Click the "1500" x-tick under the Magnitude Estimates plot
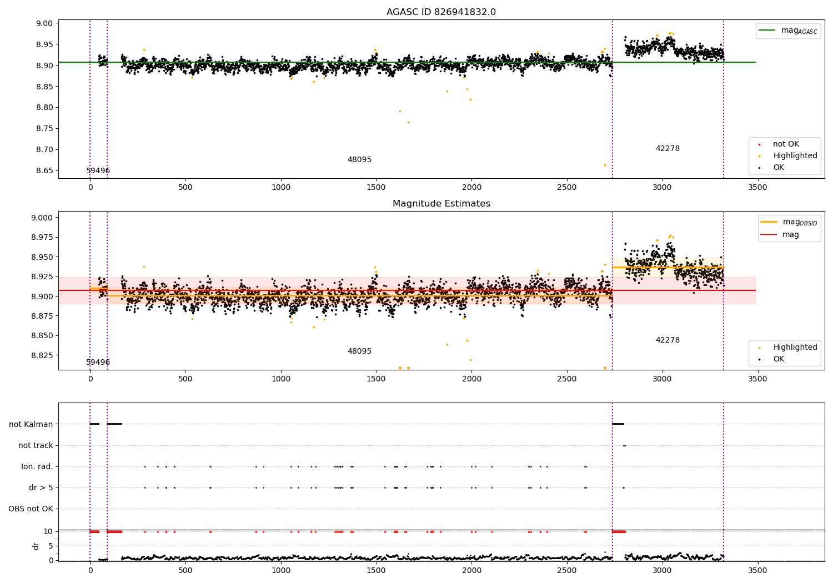Image resolution: width=833 pixels, height=583 pixels. 376,379
